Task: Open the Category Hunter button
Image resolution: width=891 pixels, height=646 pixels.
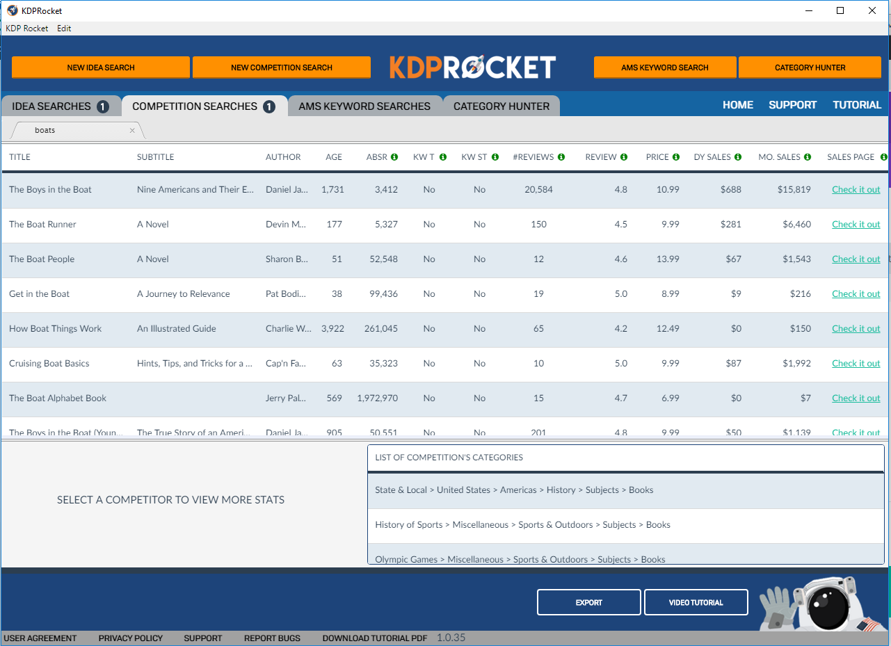Action: 810,67
